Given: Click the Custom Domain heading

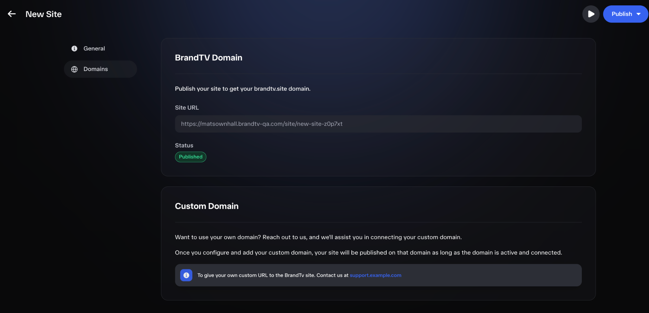Looking at the screenshot, I should [x=207, y=206].
